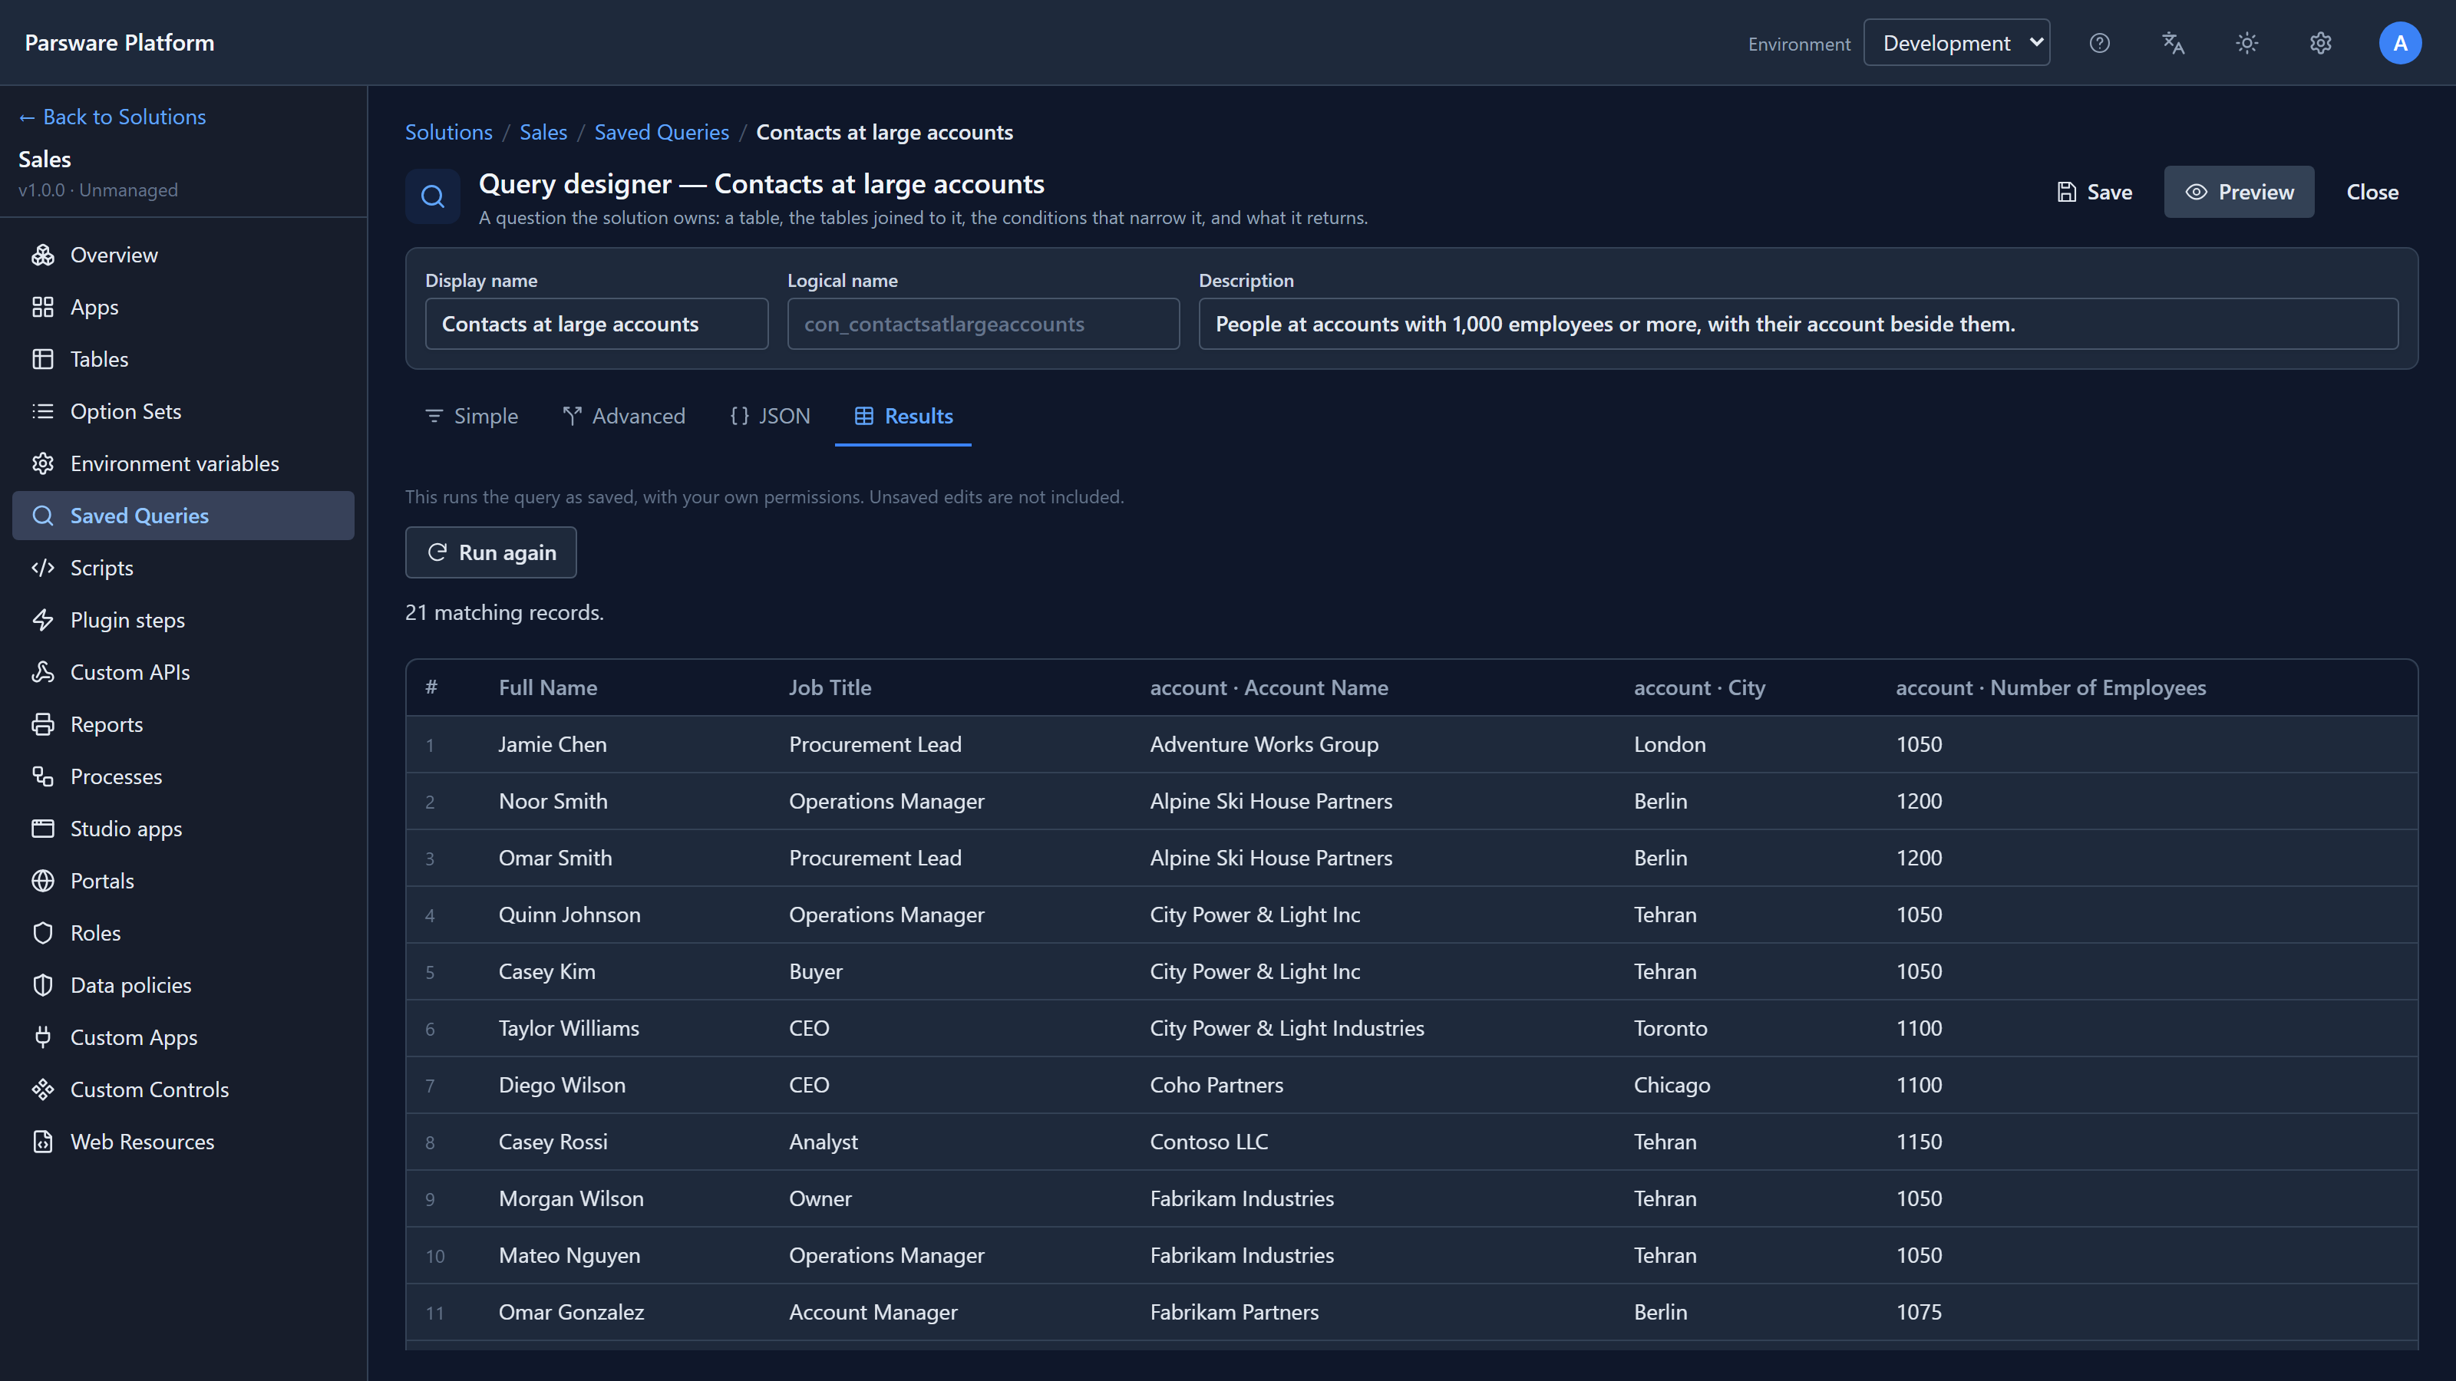Open Overview in the sidebar

(x=183, y=255)
